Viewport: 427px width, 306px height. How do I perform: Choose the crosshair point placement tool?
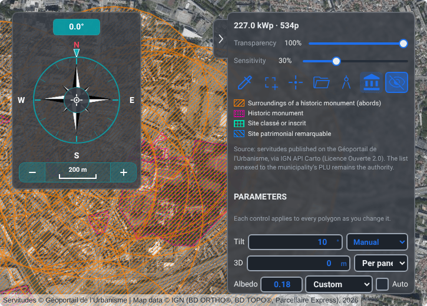(296, 83)
